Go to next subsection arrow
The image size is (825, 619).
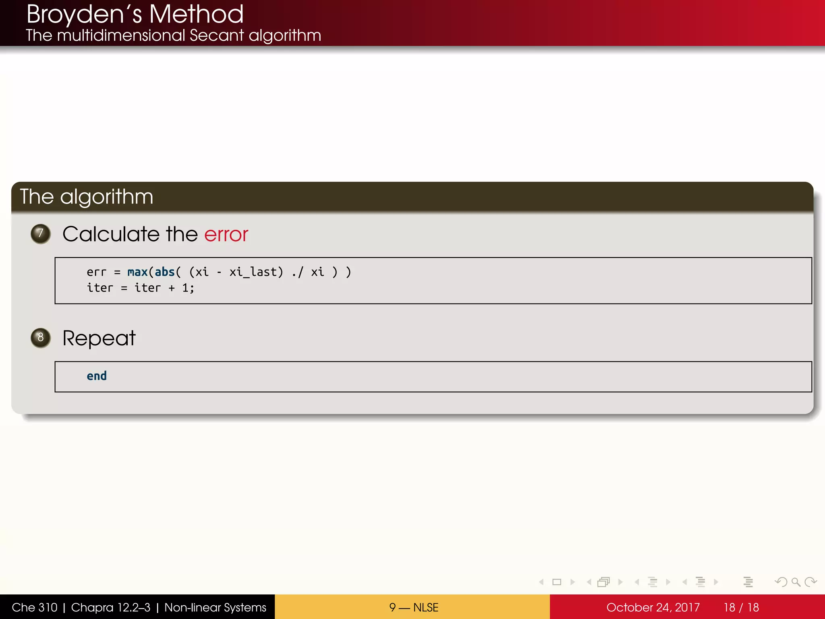pos(668,582)
